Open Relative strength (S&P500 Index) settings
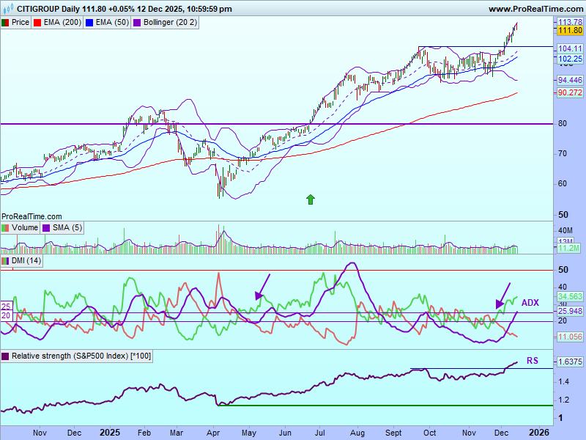This screenshot has height=440, width=586. [x=76, y=356]
